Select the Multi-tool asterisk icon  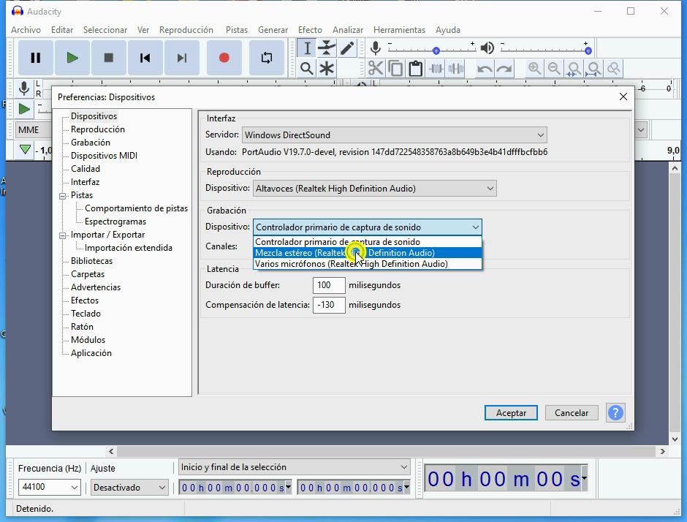pyautogui.click(x=327, y=69)
